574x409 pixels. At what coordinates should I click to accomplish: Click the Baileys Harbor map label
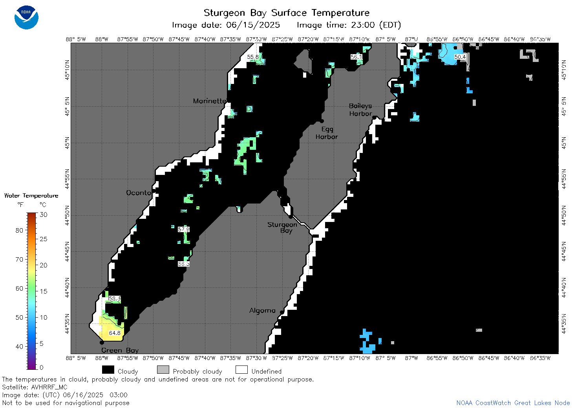click(360, 110)
